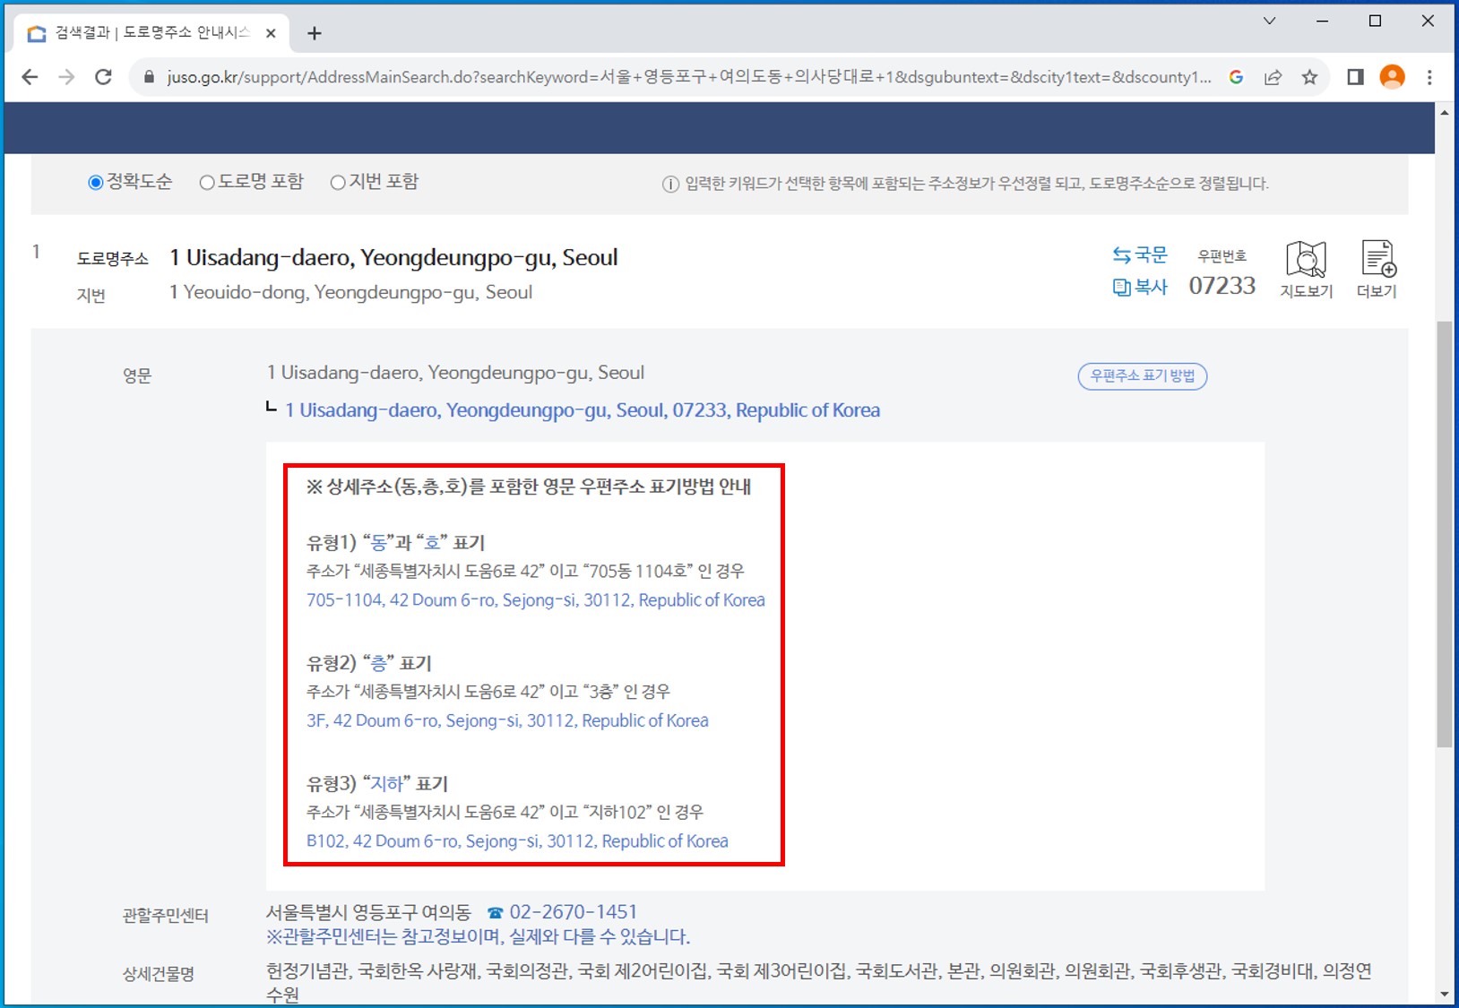
Task: Click the full English postal address link
Action: (x=583, y=410)
